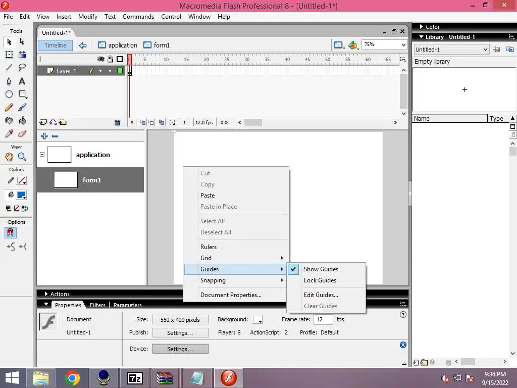Open the Background color swatch
The image size is (517, 388).
point(257,320)
